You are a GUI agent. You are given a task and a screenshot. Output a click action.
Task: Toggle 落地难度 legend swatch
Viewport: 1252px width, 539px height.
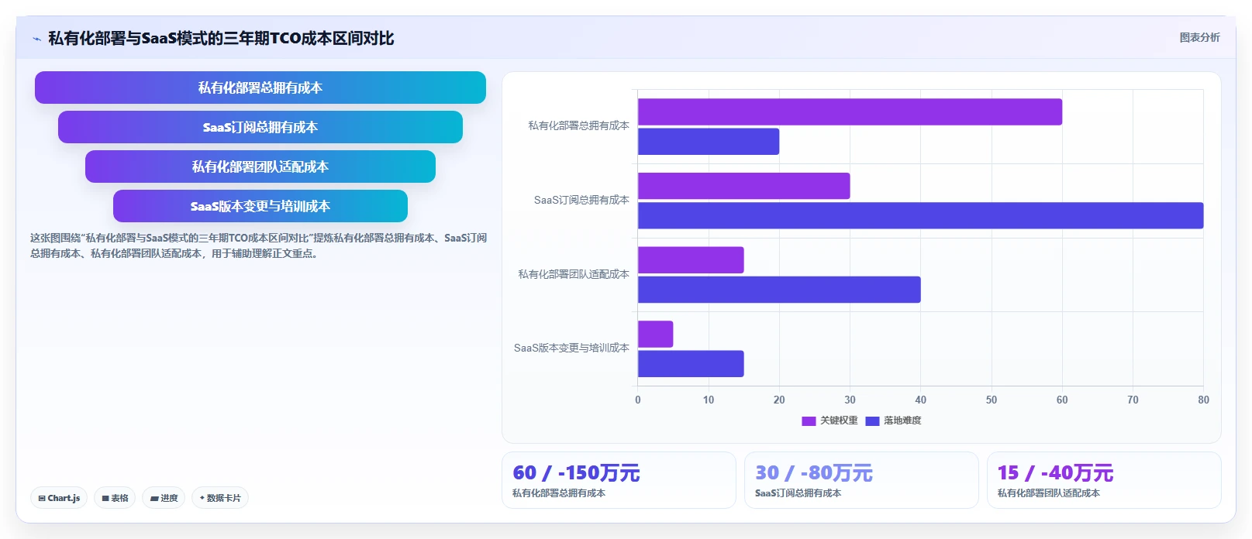coord(872,421)
